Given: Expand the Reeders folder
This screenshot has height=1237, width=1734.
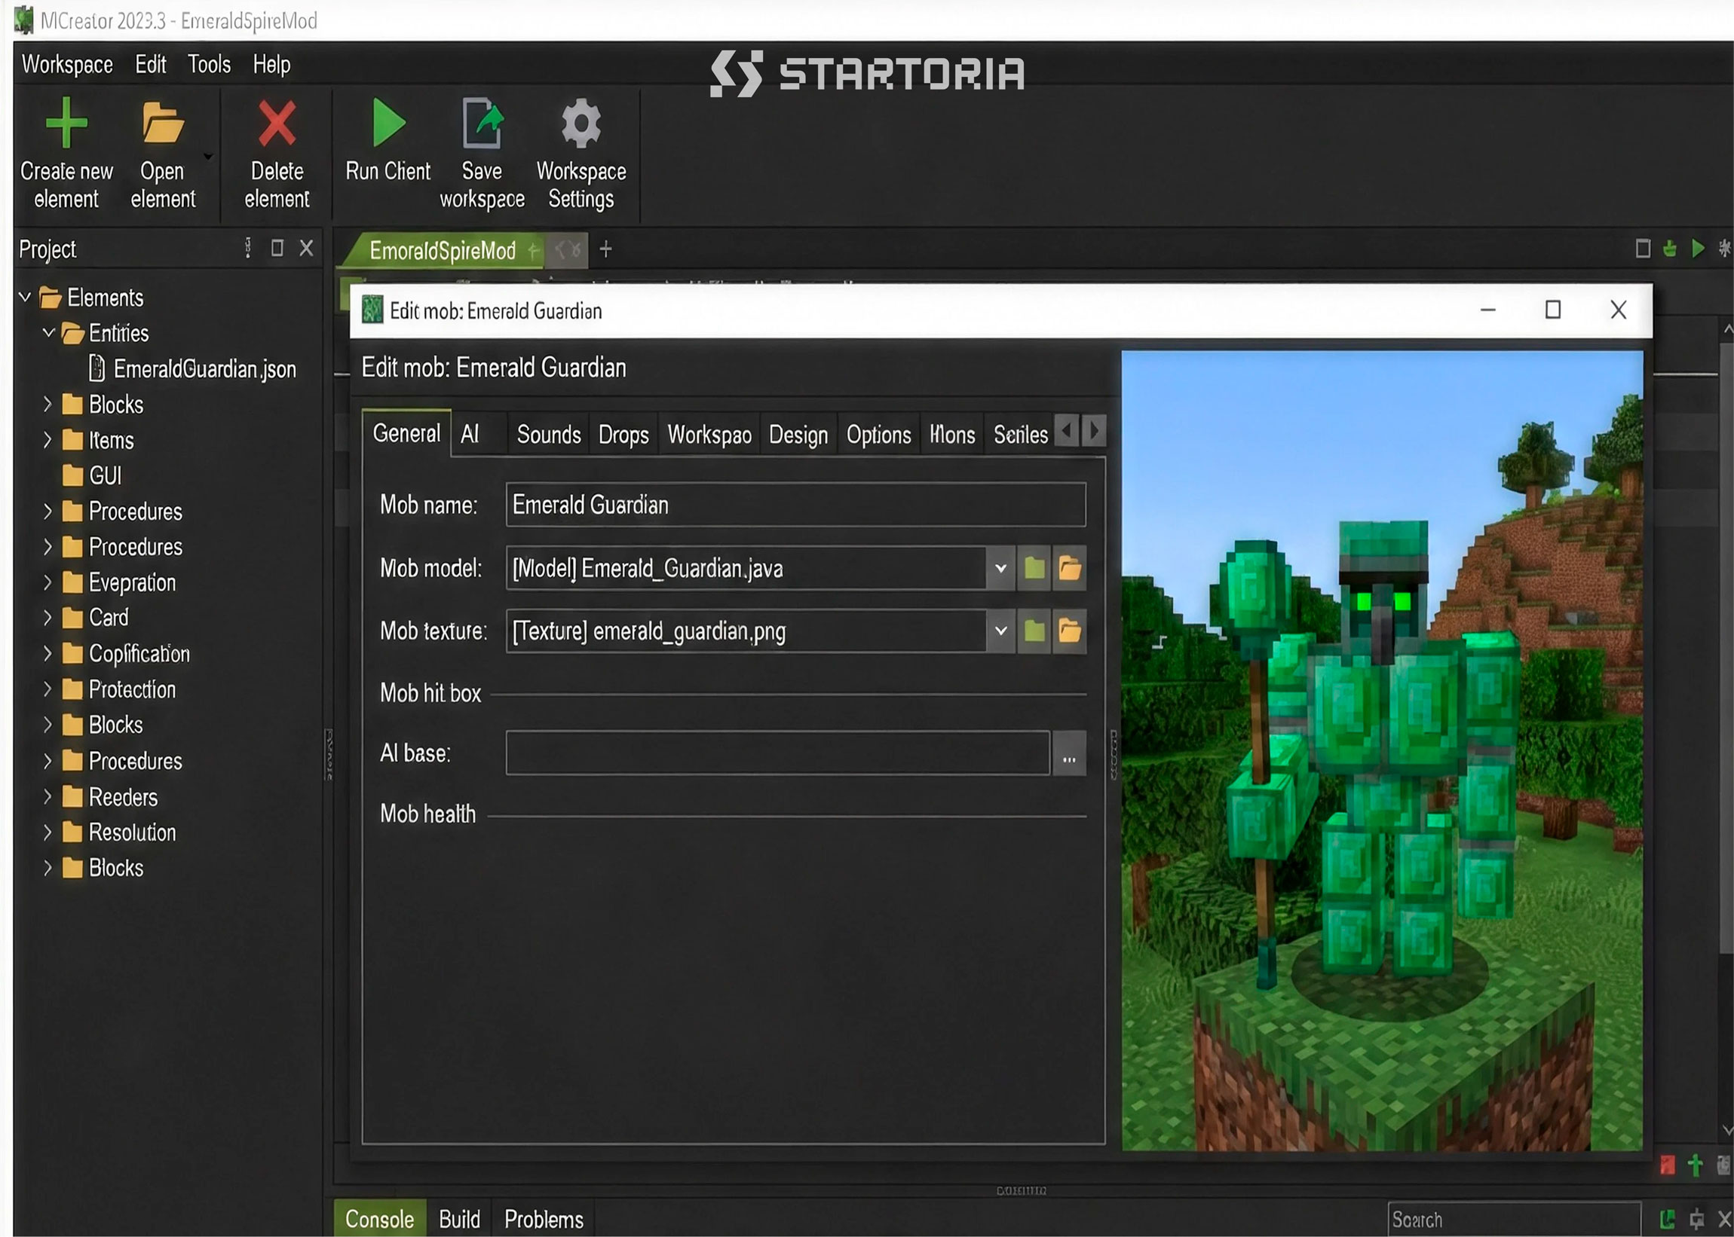Looking at the screenshot, I should click(47, 797).
